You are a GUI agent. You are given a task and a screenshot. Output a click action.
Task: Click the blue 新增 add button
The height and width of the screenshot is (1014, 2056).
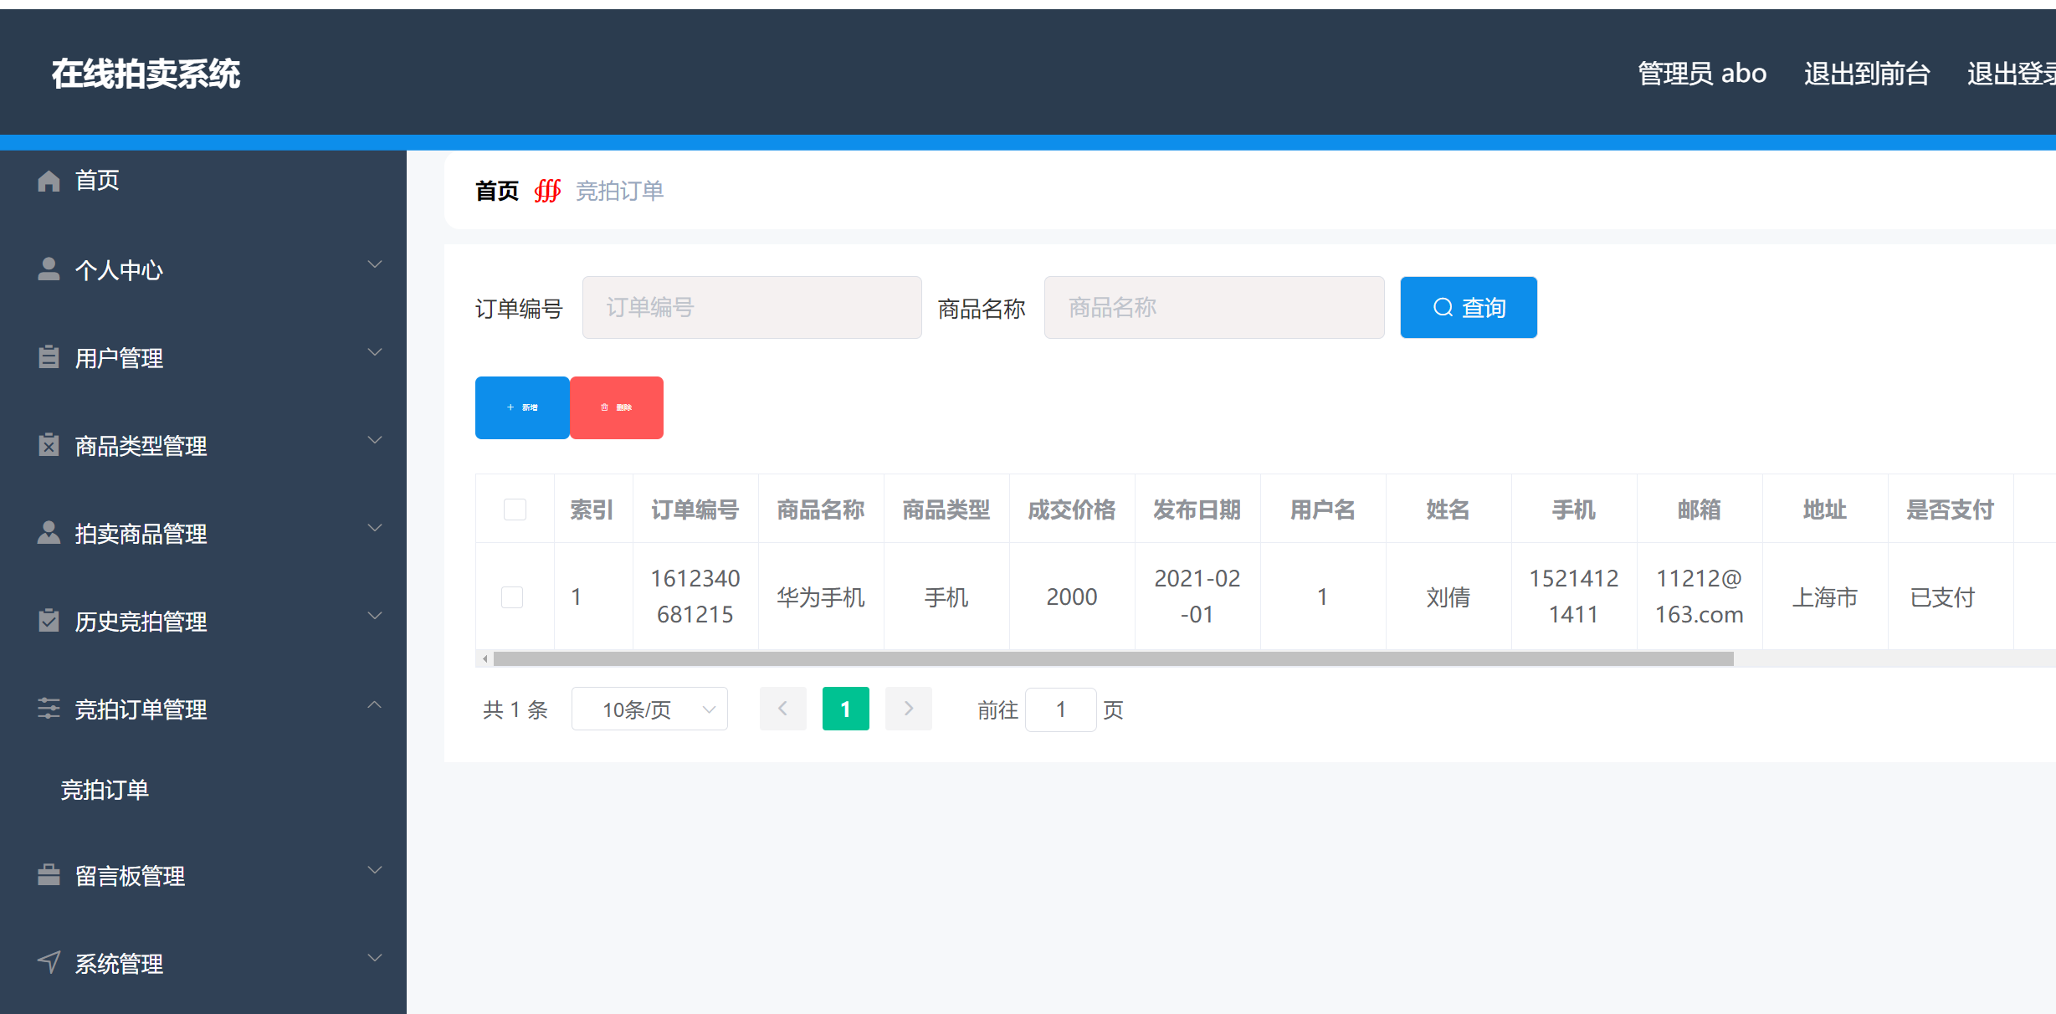pos(521,407)
